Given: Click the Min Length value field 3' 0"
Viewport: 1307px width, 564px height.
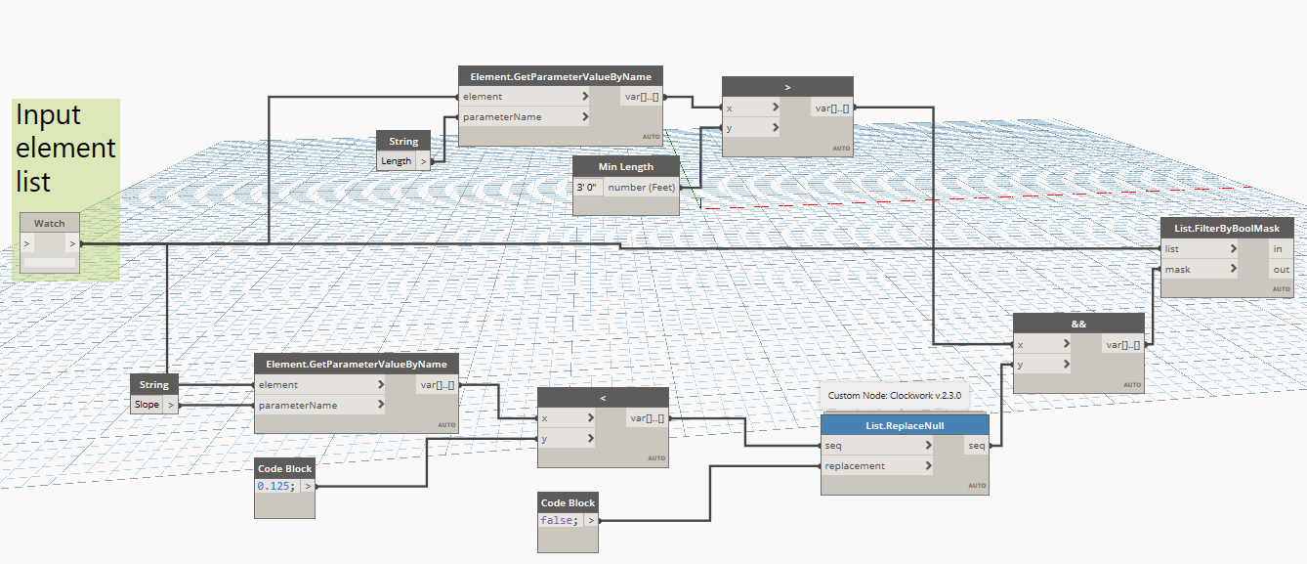Looking at the screenshot, I should tap(588, 187).
